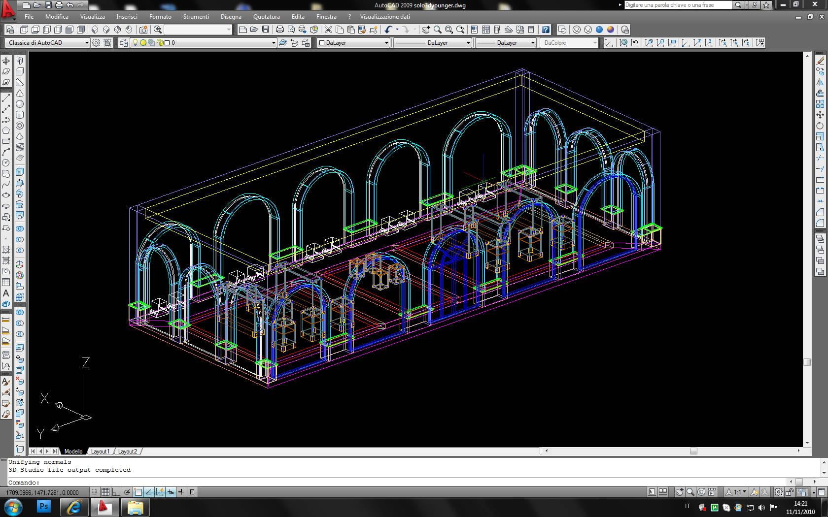The width and height of the screenshot is (828, 517).
Task: Click the Windows Start button
Action: point(13,507)
